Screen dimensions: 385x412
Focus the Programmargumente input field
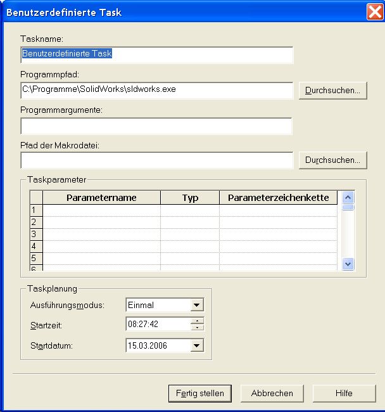pyautogui.click(x=156, y=126)
